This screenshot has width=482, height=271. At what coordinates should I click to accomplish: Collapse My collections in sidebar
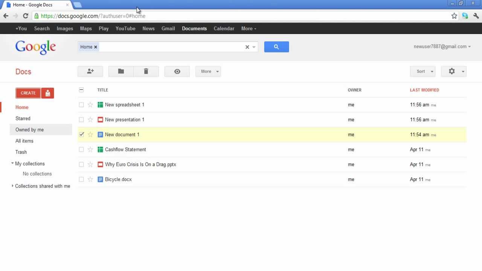point(12,163)
